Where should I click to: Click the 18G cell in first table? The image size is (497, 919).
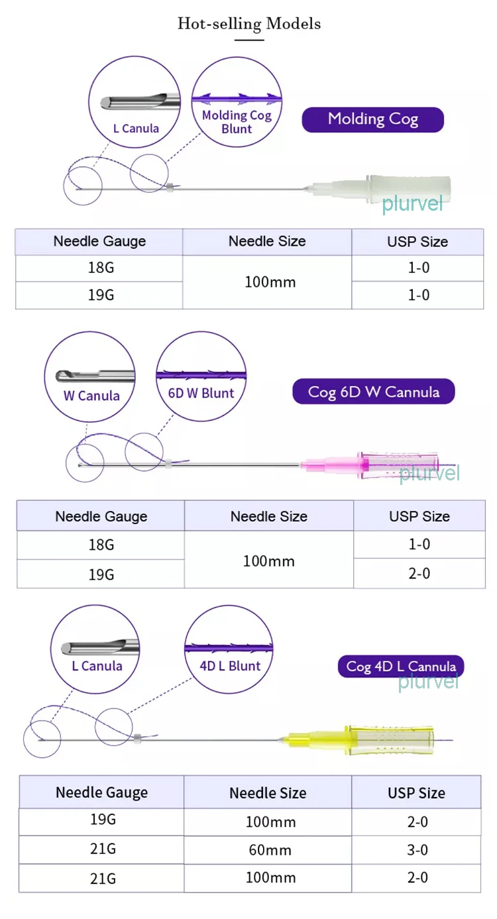pyautogui.click(x=100, y=268)
